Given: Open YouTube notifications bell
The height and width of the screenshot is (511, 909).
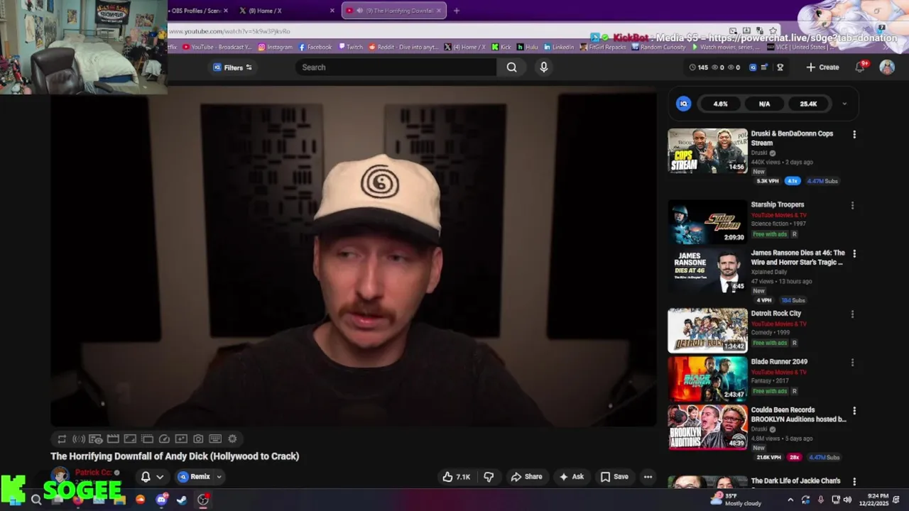Looking at the screenshot, I should (860, 67).
